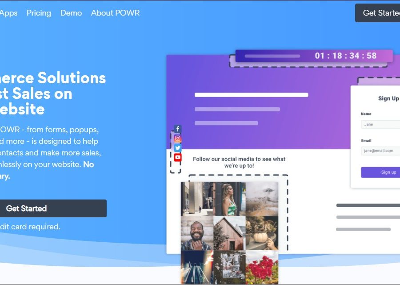
Task: Open the smiling bearded man photo
Action: tap(197, 233)
